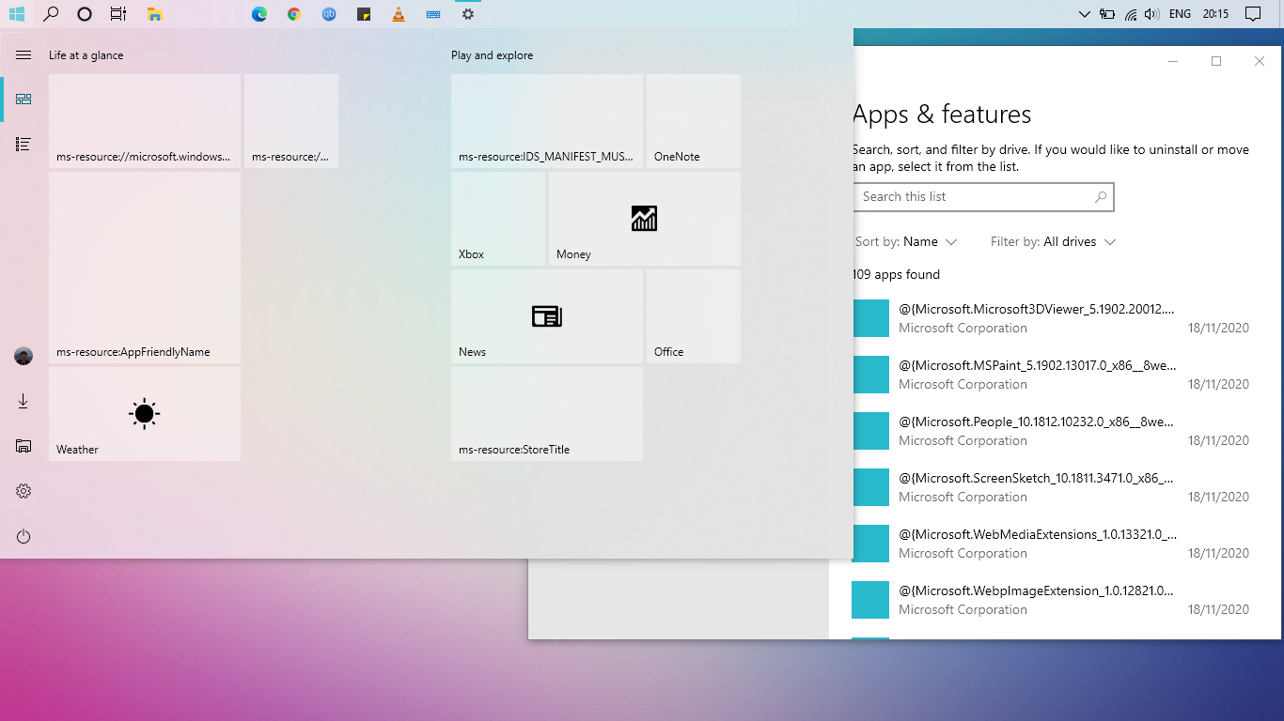1284x721 pixels.
Task: Open File Explorer icon in Start sidebar
Action: coord(23,446)
